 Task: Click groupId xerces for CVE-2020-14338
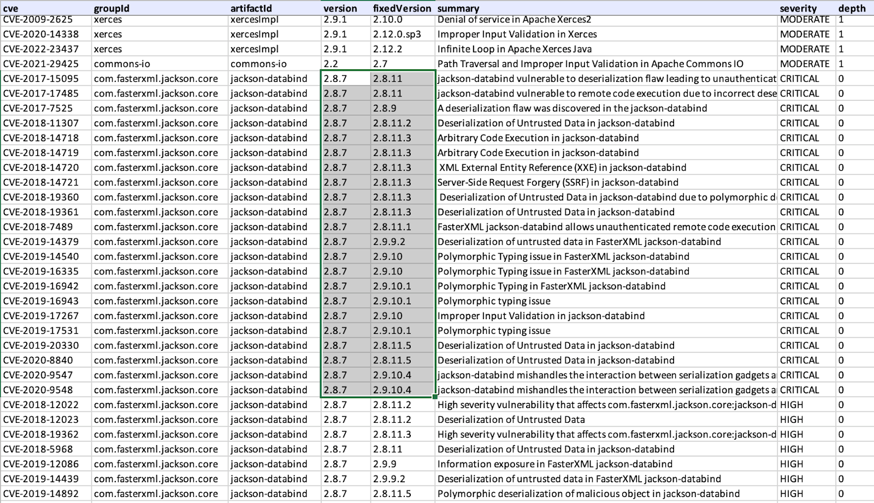[160, 34]
